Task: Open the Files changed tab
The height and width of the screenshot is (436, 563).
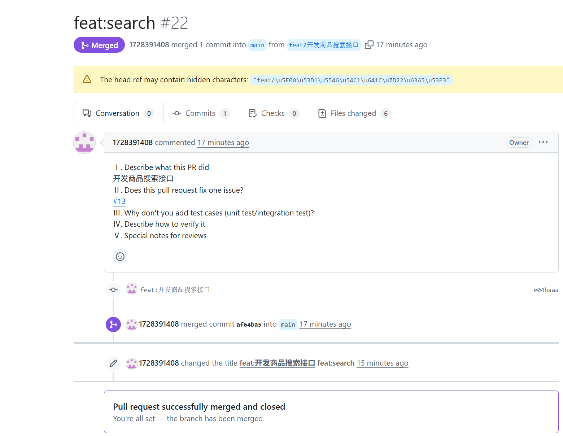Action: [354, 113]
